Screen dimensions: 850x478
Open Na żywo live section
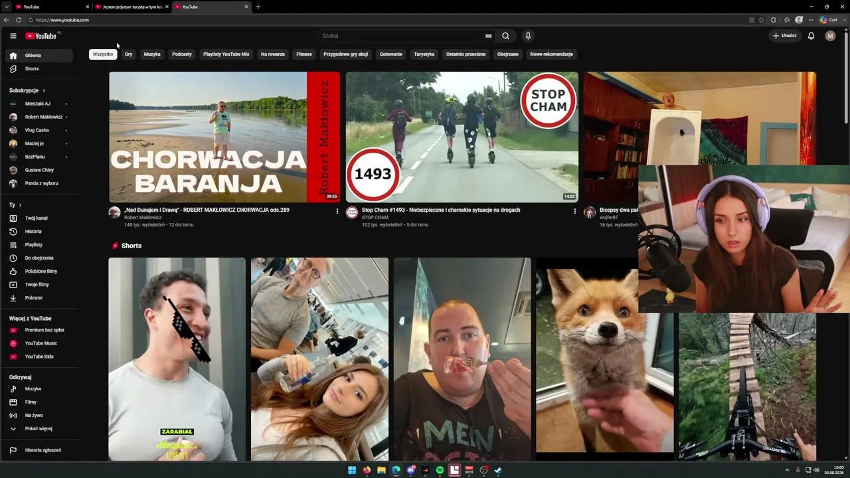(x=40, y=416)
